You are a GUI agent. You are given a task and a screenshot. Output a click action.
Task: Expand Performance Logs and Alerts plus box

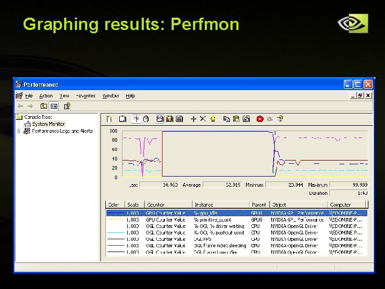(19, 131)
